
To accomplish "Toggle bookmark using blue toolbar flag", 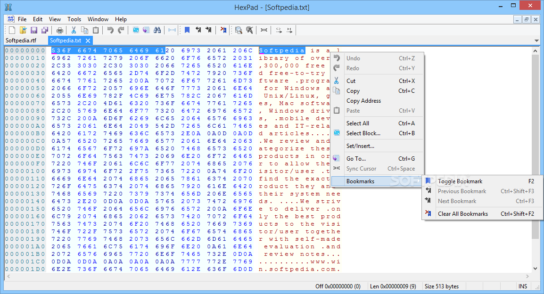I will pos(187,30).
